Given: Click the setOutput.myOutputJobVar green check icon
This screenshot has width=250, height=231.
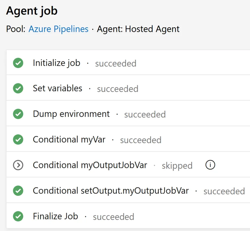Looking at the screenshot, I should click(18, 191).
